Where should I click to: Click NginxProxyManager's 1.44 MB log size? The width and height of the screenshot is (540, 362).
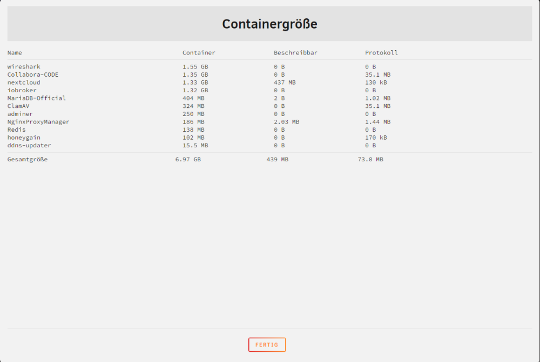378,122
